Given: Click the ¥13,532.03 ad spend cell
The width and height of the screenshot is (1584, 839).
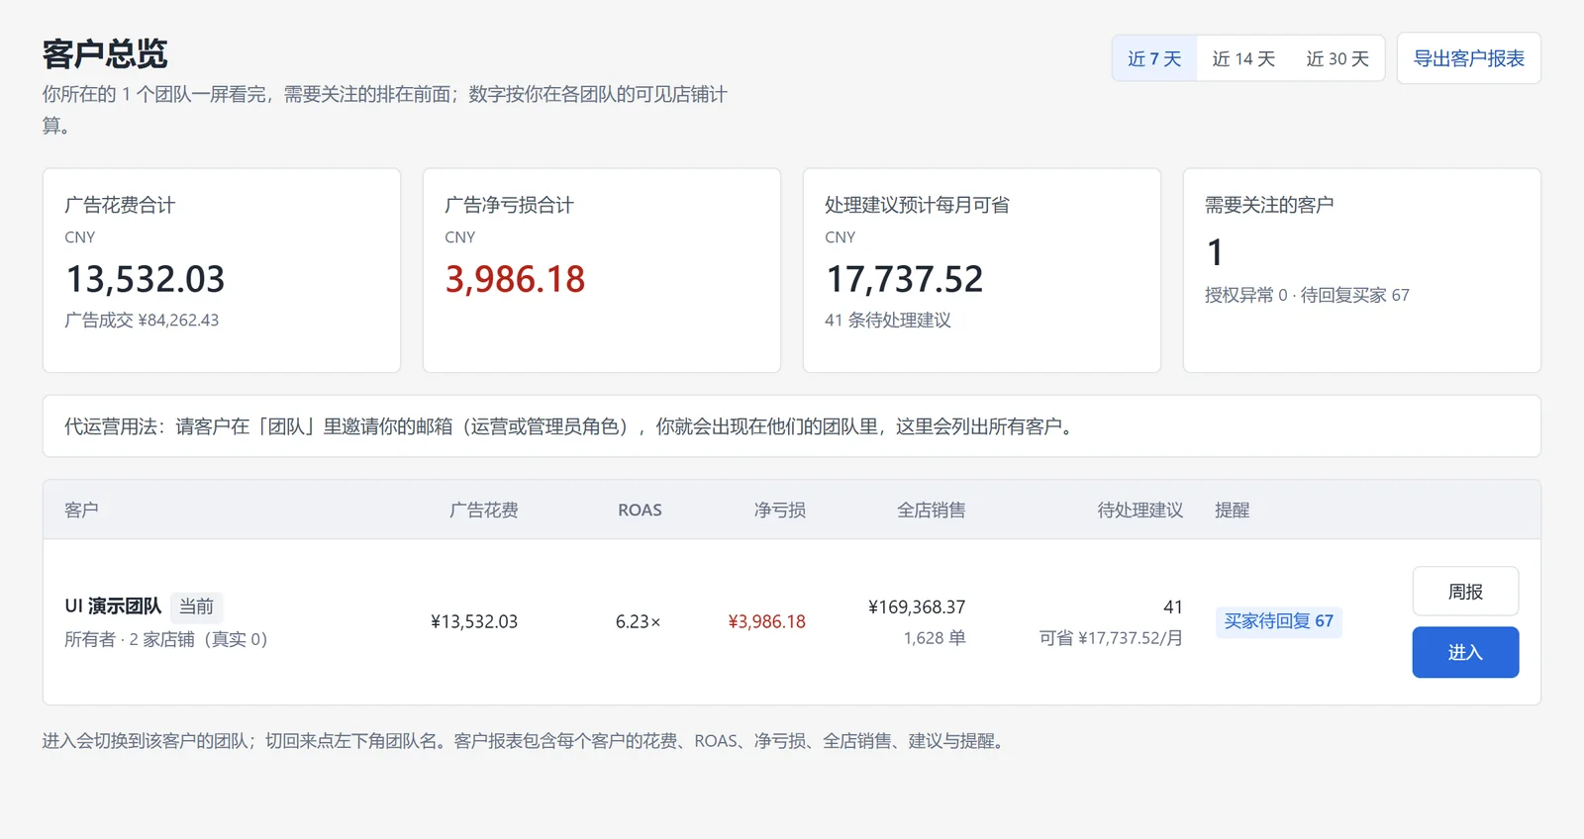Looking at the screenshot, I should click(x=474, y=621).
